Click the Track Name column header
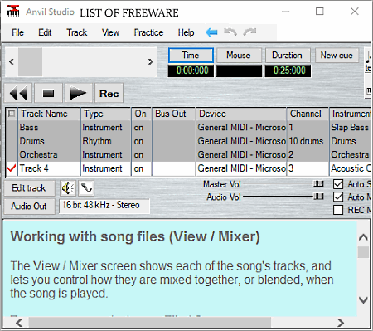The width and height of the screenshot is (373, 331). [x=49, y=114]
